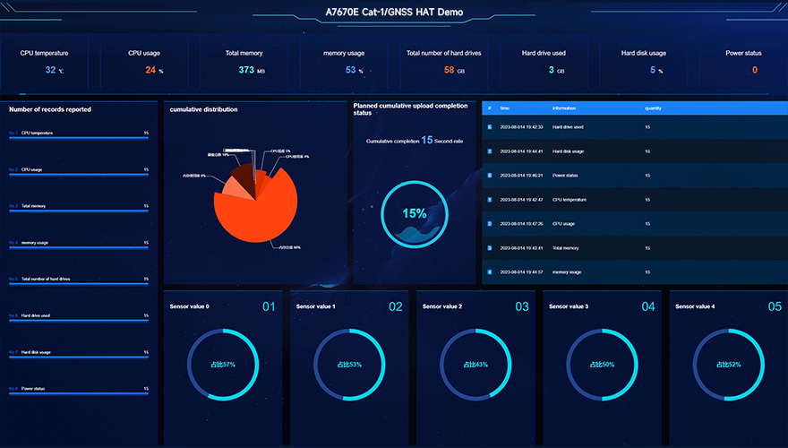This screenshot has width=788, height=448.
Task: Click the 'time' column header in the table
Action: tap(505, 108)
